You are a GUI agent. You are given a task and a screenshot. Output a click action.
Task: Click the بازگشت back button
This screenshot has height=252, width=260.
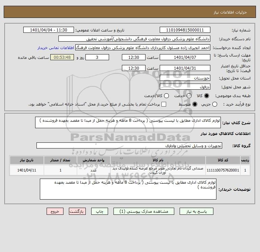77,211
